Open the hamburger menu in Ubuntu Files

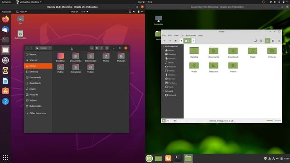coord(107,48)
